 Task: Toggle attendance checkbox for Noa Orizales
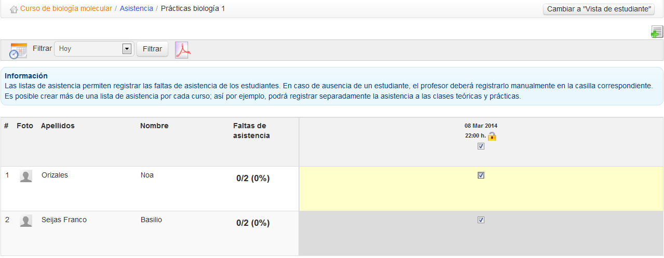[x=481, y=175]
